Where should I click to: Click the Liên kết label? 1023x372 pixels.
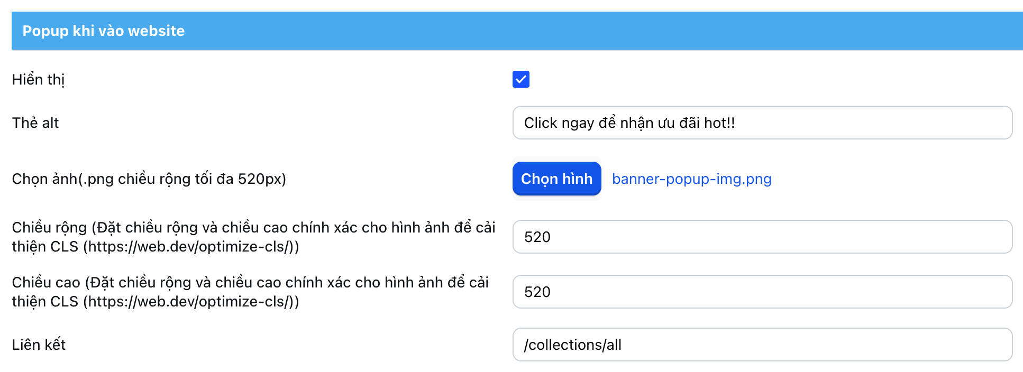pyautogui.click(x=39, y=345)
